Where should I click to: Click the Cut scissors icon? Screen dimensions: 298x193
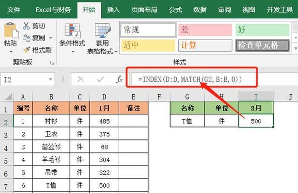click(26, 26)
